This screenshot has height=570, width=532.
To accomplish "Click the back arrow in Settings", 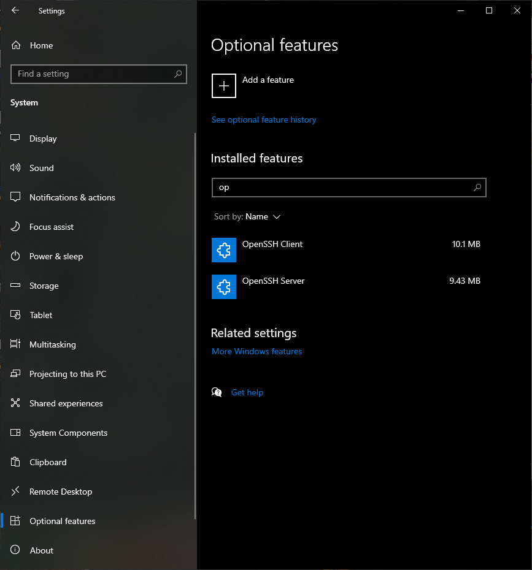I will coord(15,10).
